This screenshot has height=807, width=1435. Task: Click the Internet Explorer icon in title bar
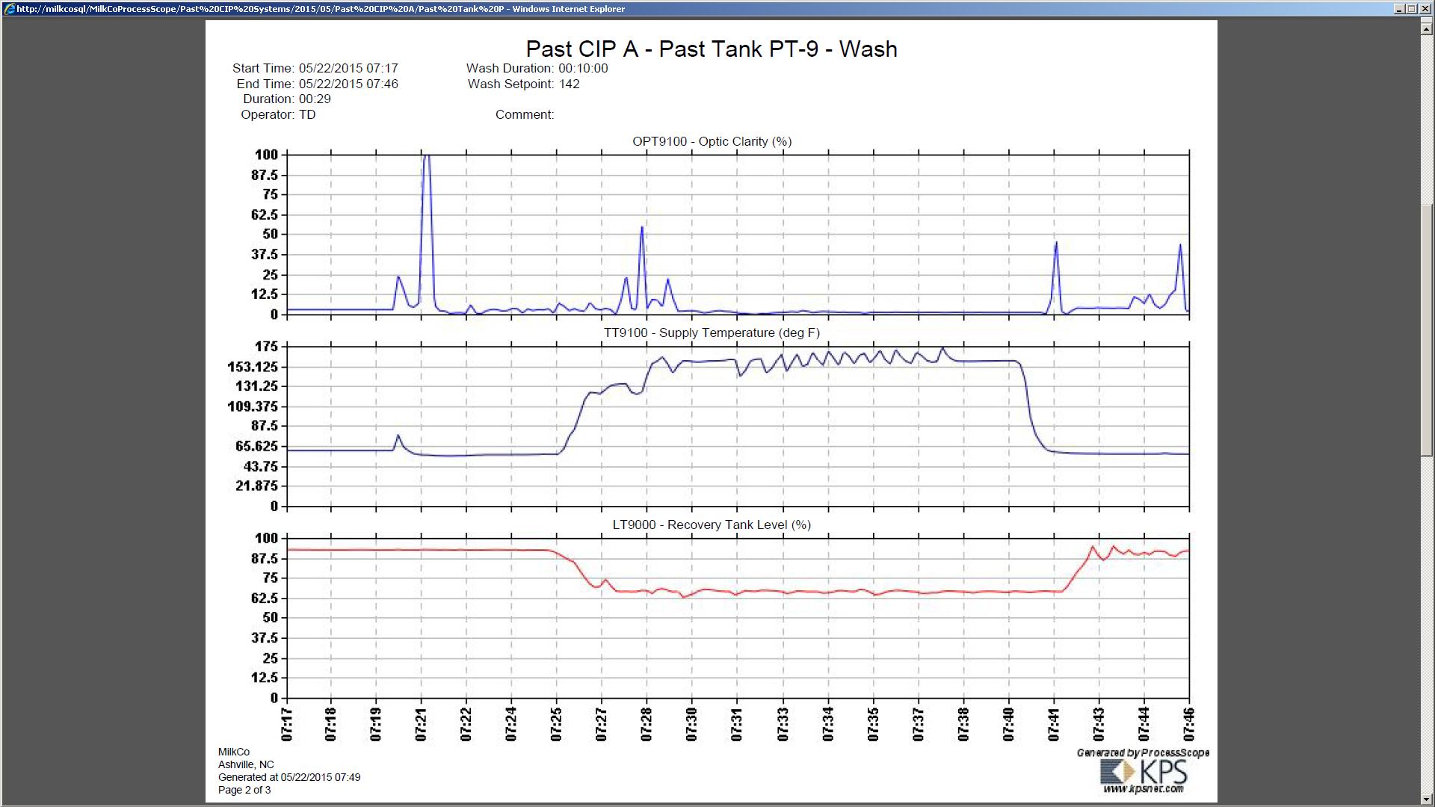(9, 9)
